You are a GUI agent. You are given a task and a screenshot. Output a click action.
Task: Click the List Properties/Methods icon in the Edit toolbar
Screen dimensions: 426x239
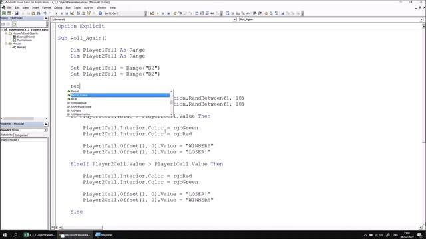click(x=228, y=13)
